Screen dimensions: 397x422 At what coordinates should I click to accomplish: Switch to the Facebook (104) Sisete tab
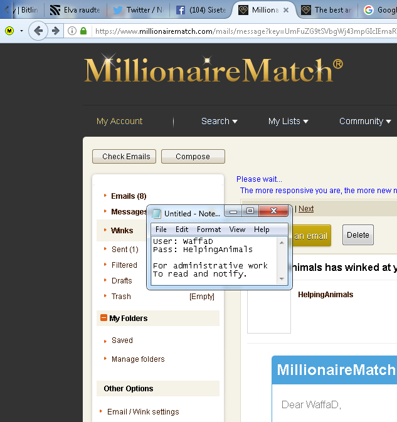(201, 10)
